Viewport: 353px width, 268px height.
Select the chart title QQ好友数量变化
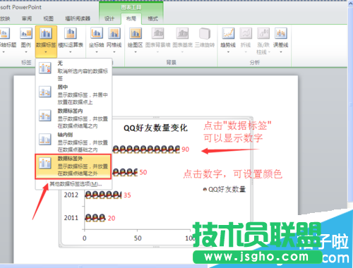point(155,128)
